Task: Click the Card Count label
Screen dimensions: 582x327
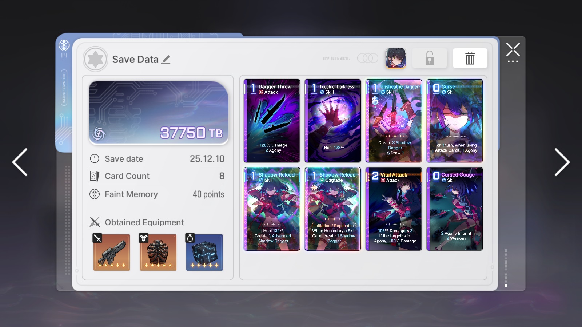Action: tap(127, 176)
